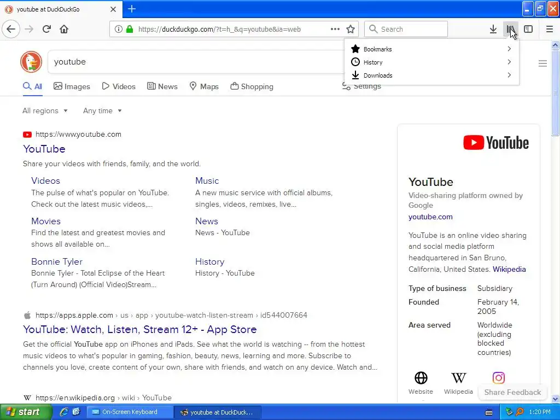This screenshot has width=560, height=420.
Task: Show site information icon in address bar
Action: click(119, 29)
